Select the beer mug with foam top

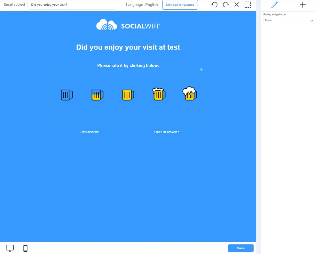click(159, 94)
